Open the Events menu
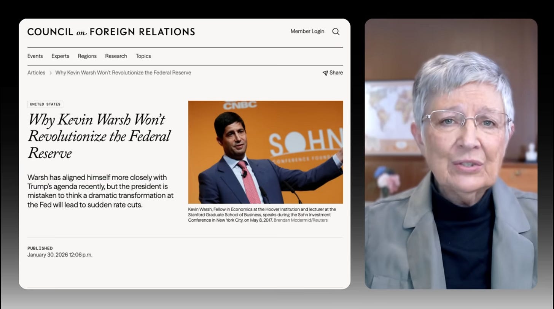 (x=35, y=56)
